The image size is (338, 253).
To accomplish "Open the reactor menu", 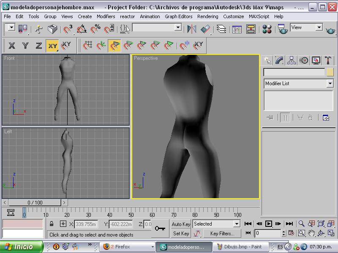I will click(128, 16).
